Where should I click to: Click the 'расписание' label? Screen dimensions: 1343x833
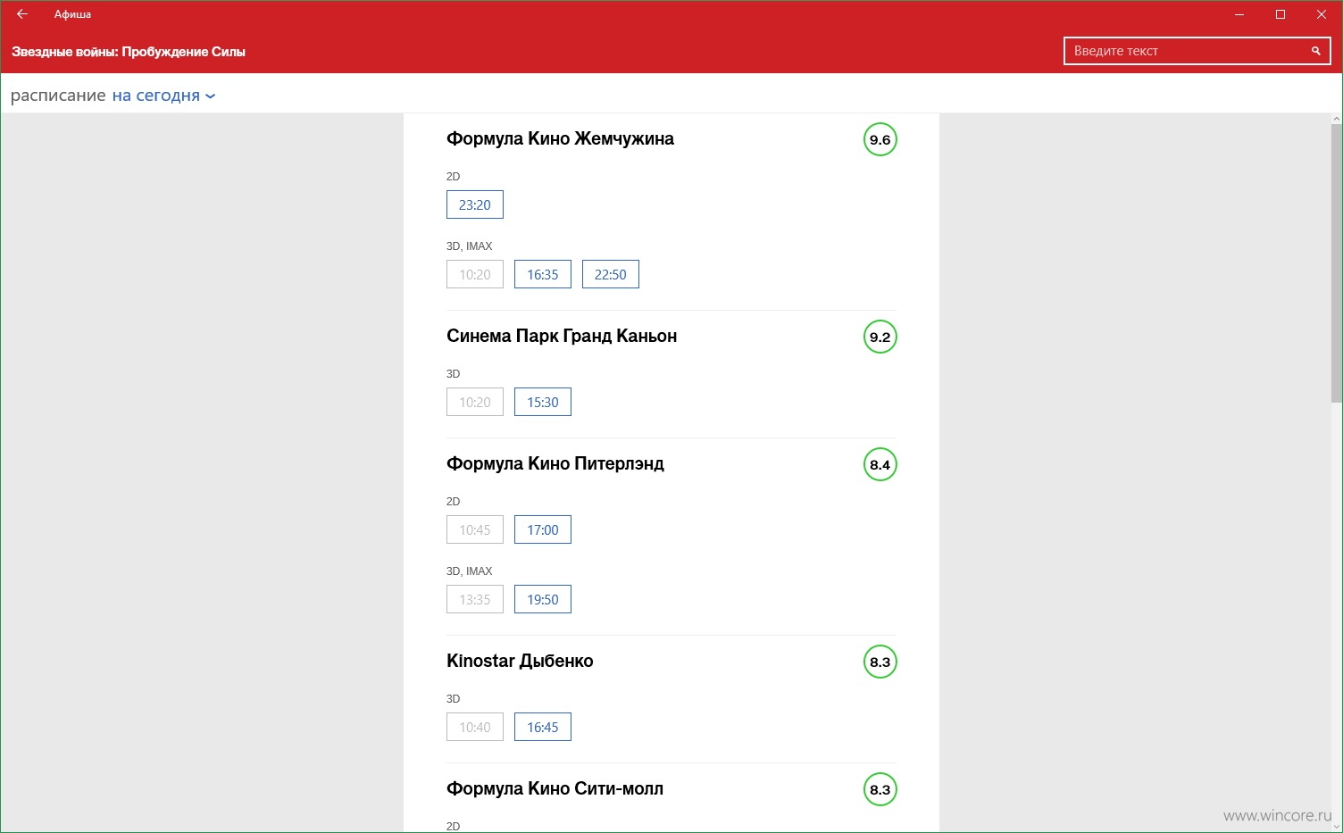pos(58,96)
